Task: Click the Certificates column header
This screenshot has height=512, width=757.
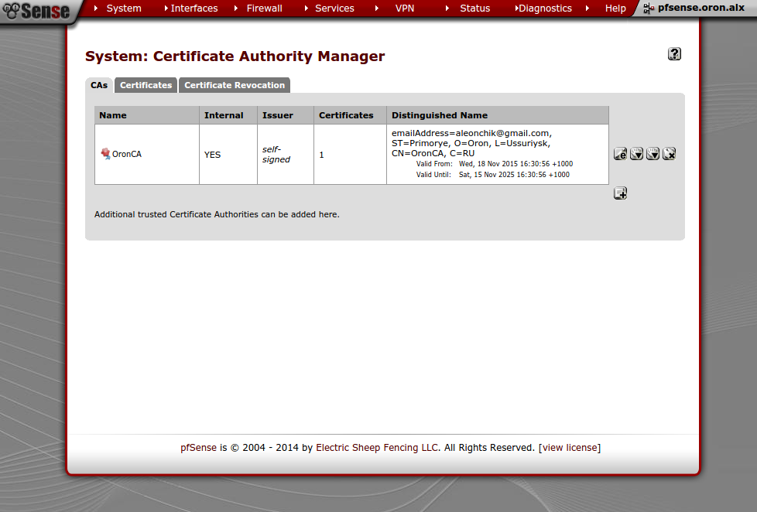Action: 350,115
